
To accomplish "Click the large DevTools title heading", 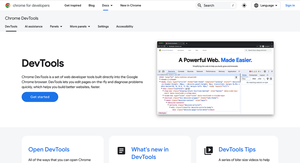I will [43, 63].
